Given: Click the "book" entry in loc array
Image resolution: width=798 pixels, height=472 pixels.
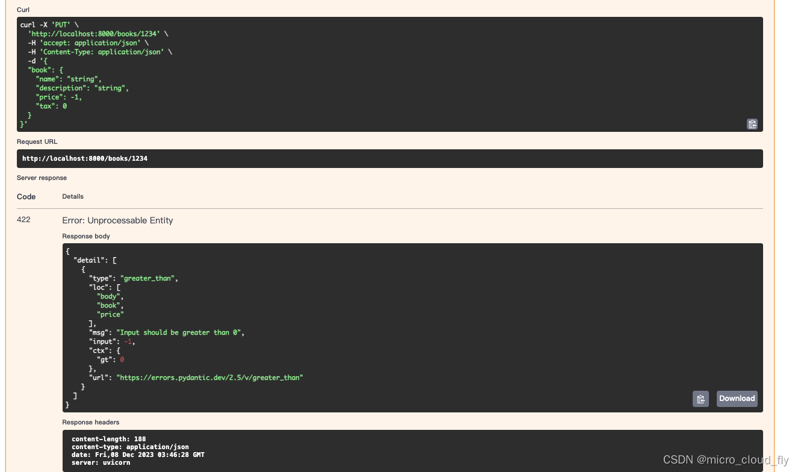Looking at the screenshot, I should pyautogui.click(x=110, y=305).
